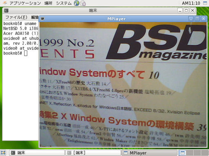
Task: Switch to the MPlayer taskbar button
Action: (x=149, y=153)
